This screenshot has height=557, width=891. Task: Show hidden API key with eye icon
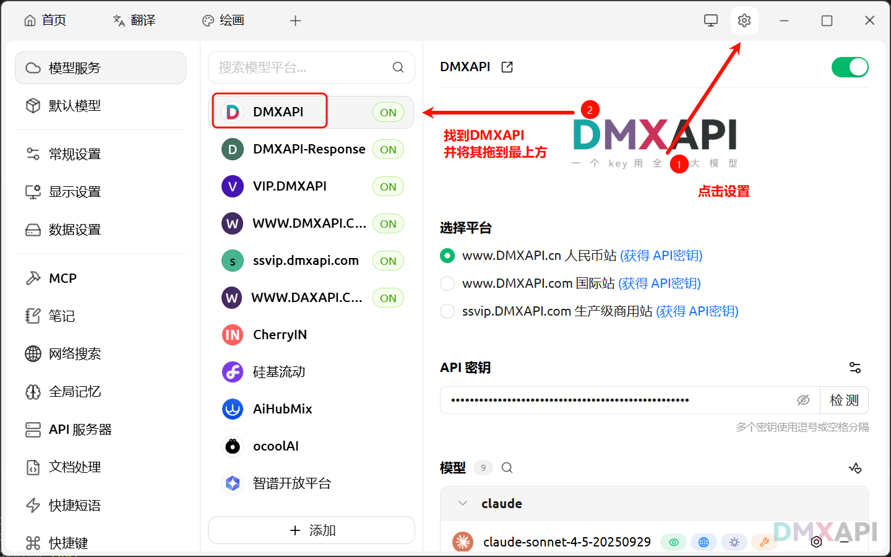(x=803, y=400)
